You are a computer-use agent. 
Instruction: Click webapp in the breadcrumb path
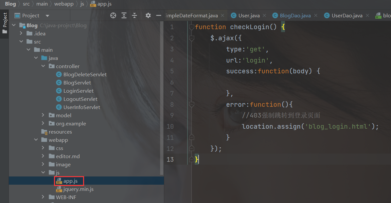64,4
